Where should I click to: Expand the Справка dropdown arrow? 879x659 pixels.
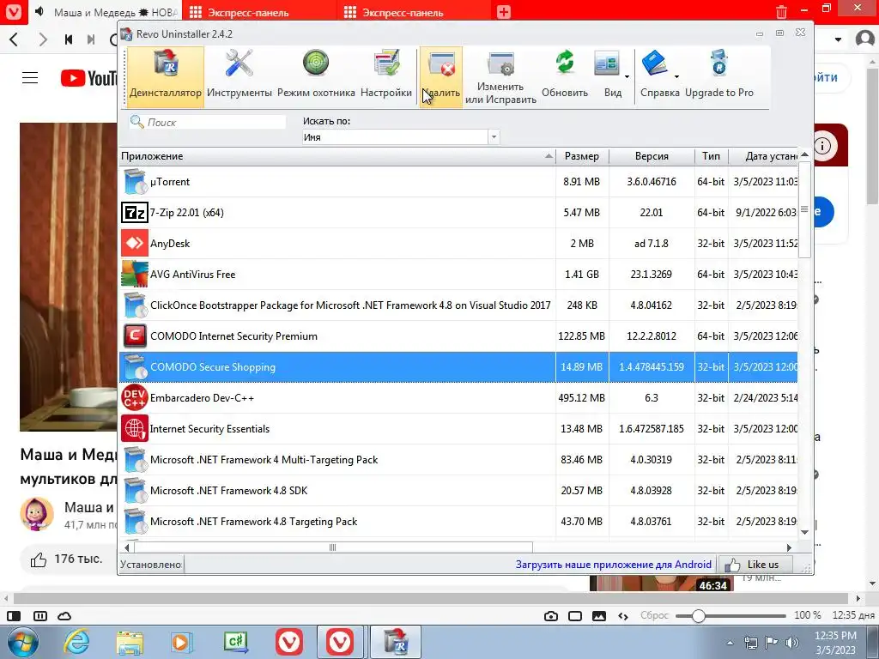tap(676, 76)
